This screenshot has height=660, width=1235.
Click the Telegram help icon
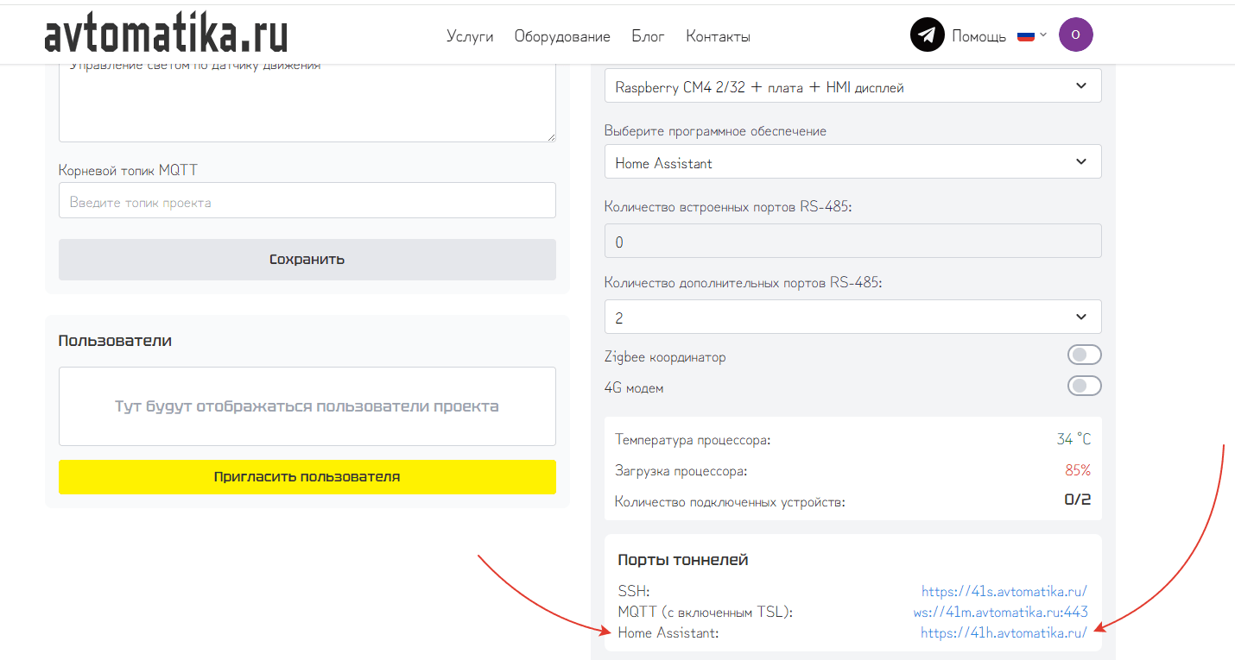coord(927,35)
